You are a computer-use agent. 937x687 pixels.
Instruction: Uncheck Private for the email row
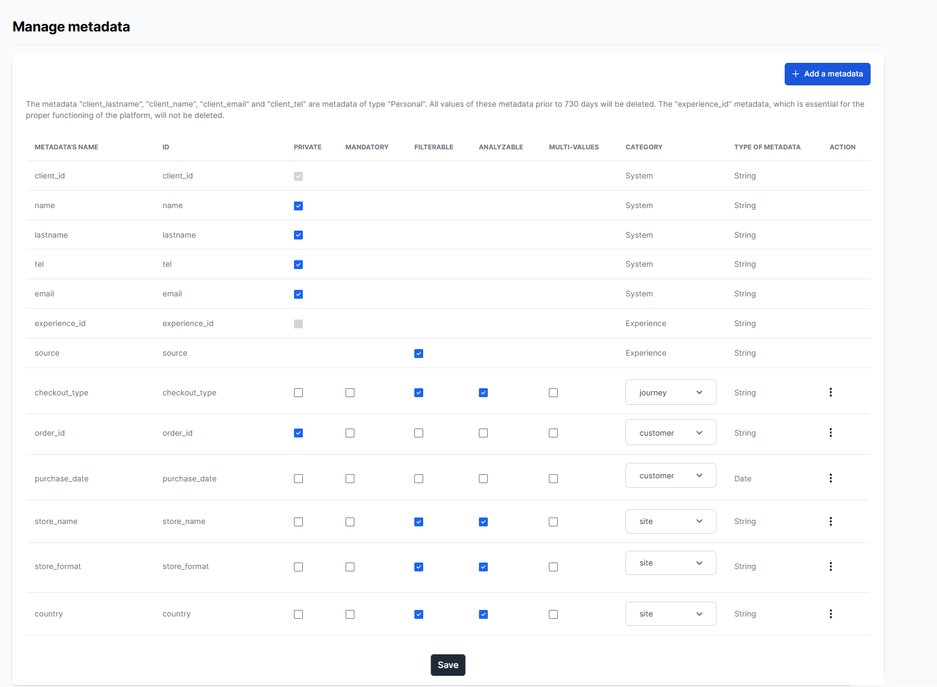coord(298,295)
